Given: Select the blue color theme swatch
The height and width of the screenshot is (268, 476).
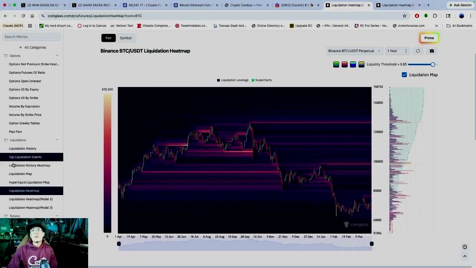Looking at the screenshot, I should pos(353,65).
